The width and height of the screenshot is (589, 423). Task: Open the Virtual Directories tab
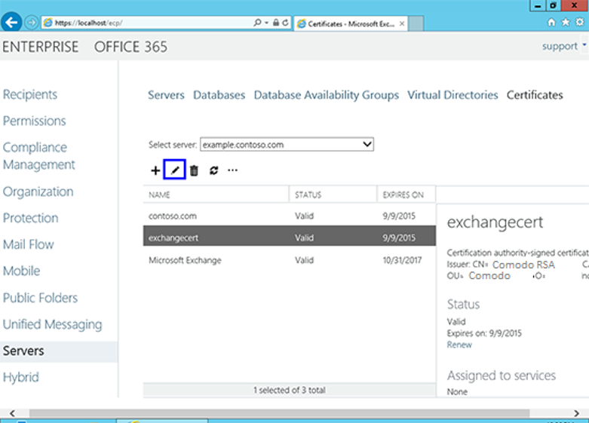(x=452, y=95)
